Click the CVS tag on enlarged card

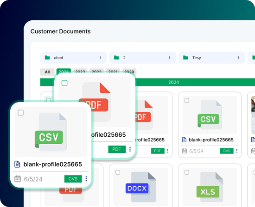point(73,179)
